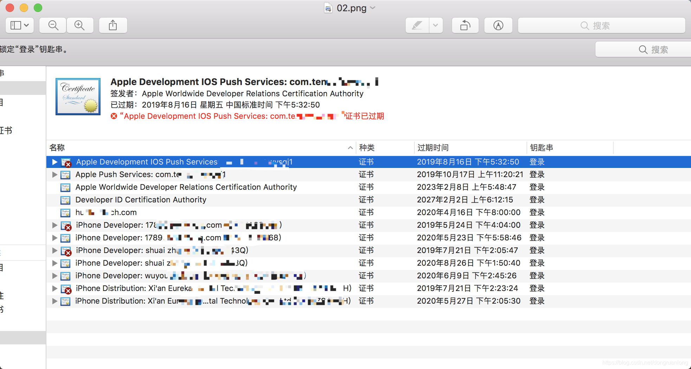Expand the Apple Push Services row

[x=54, y=175]
